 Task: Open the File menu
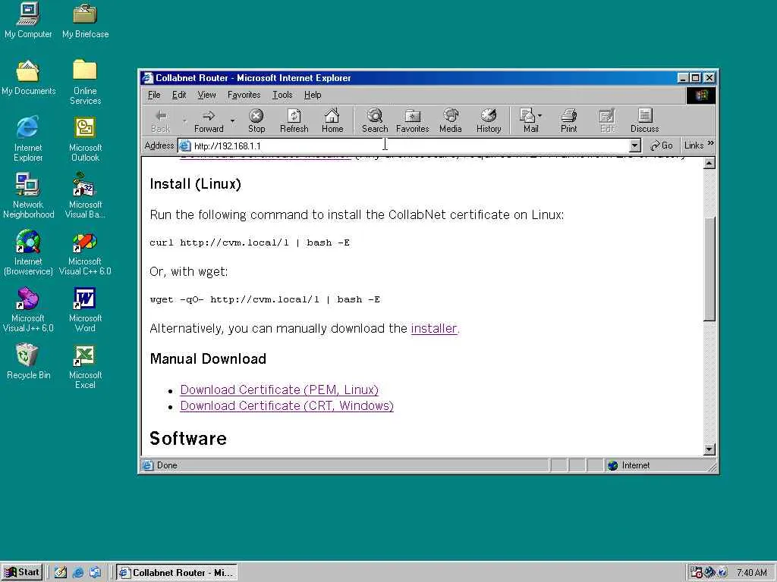(x=154, y=95)
